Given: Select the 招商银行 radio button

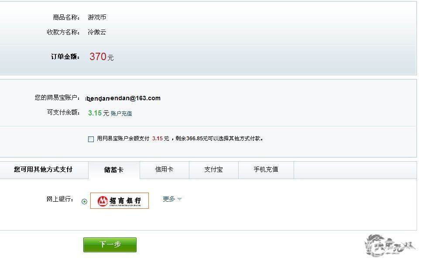Looking at the screenshot, I should click(x=84, y=201).
